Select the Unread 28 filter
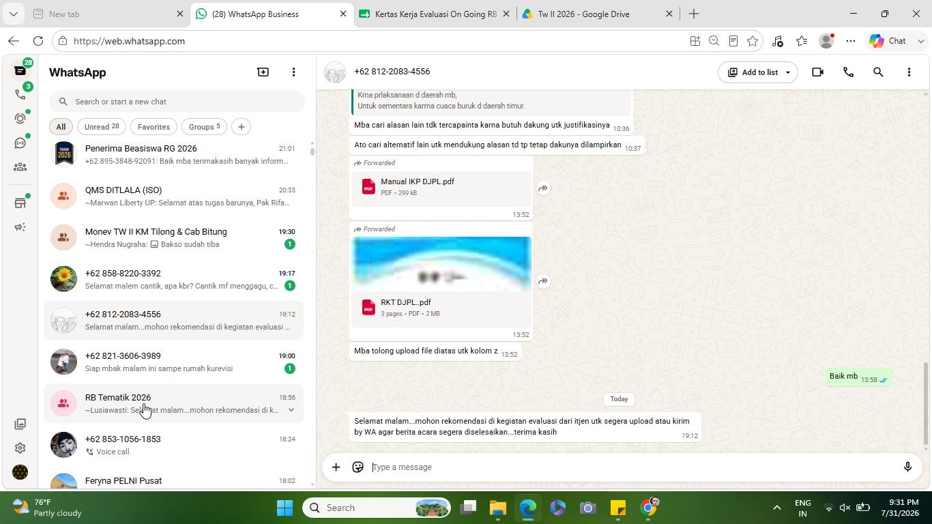Image resolution: width=932 pixels, height=524 pixels. (x=102, y=127)
